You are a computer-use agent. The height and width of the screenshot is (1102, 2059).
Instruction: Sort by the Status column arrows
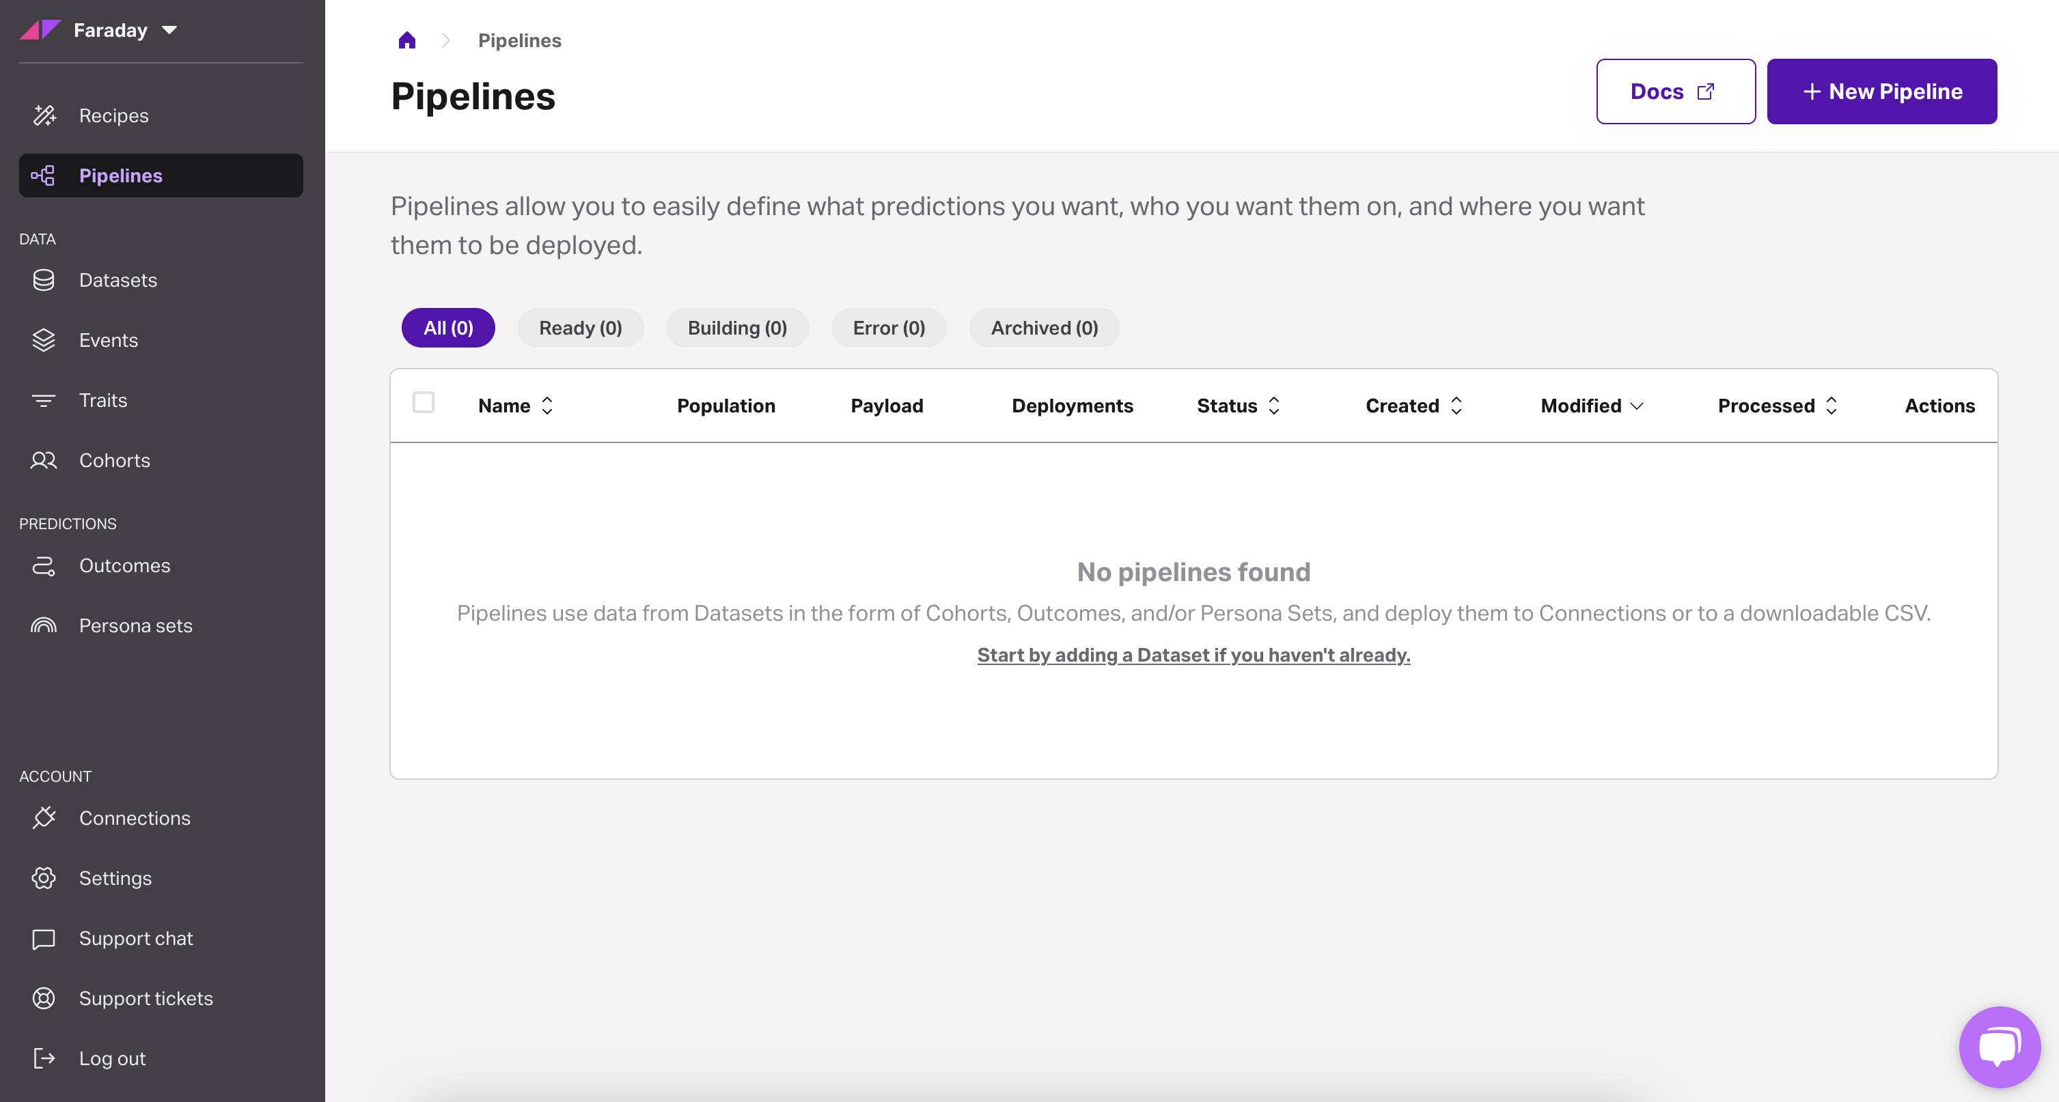pyautogui.click(x=1274, y=405)
